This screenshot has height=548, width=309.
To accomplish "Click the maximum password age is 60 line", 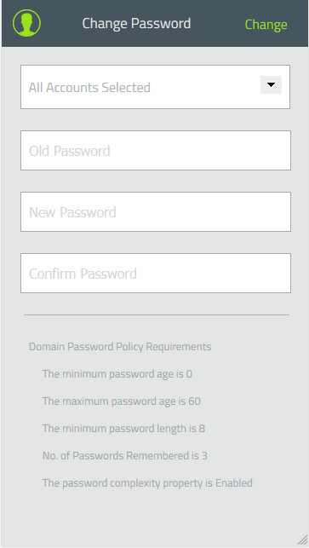I will tap(122, 401).
